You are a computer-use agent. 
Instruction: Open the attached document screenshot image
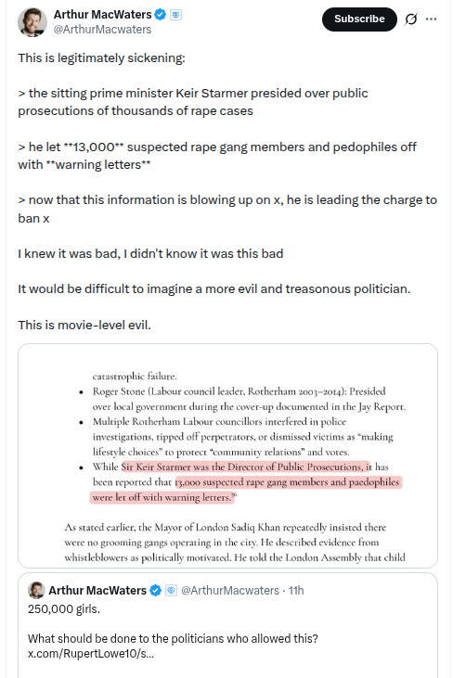227,455
